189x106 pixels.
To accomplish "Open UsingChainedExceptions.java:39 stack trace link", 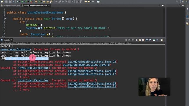I will tap(92, 83).
